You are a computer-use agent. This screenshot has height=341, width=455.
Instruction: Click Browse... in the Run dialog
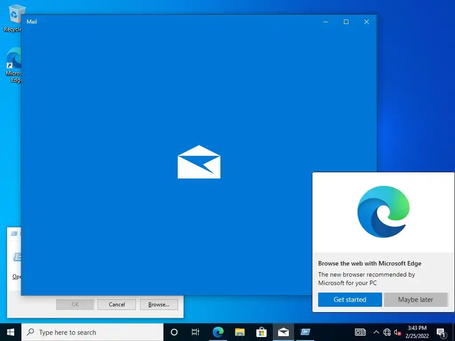[159, 305]
